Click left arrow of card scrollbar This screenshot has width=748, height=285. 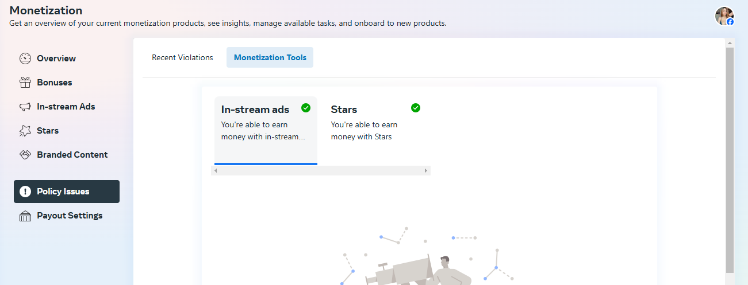tap(216, 171)
